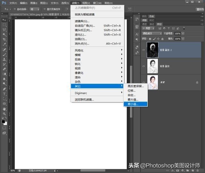Image resolution: width=205 pixels, height=173 pixels.
Task: Open the 颜色减淡 blend mode dropdown
Action: coord(152,33)
